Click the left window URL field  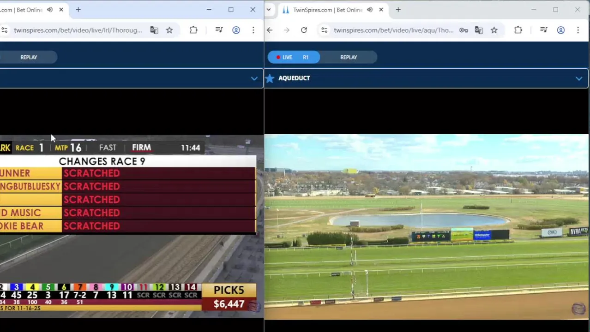78,30
